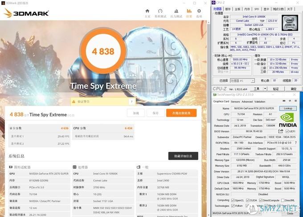Toggle the DirectCompute checkbox
The height and width of the screenshot is (217, 303).
click(x=261, y=201)
